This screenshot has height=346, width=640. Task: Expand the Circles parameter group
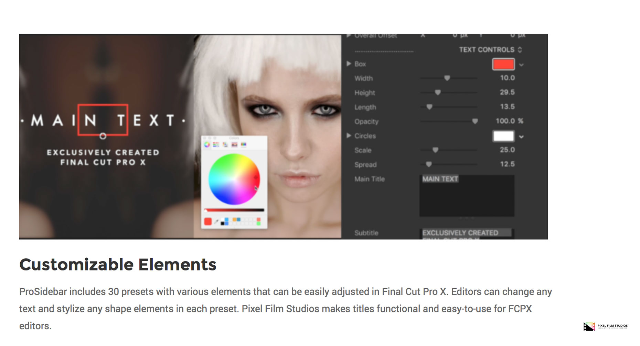click(x=349, y=136)
